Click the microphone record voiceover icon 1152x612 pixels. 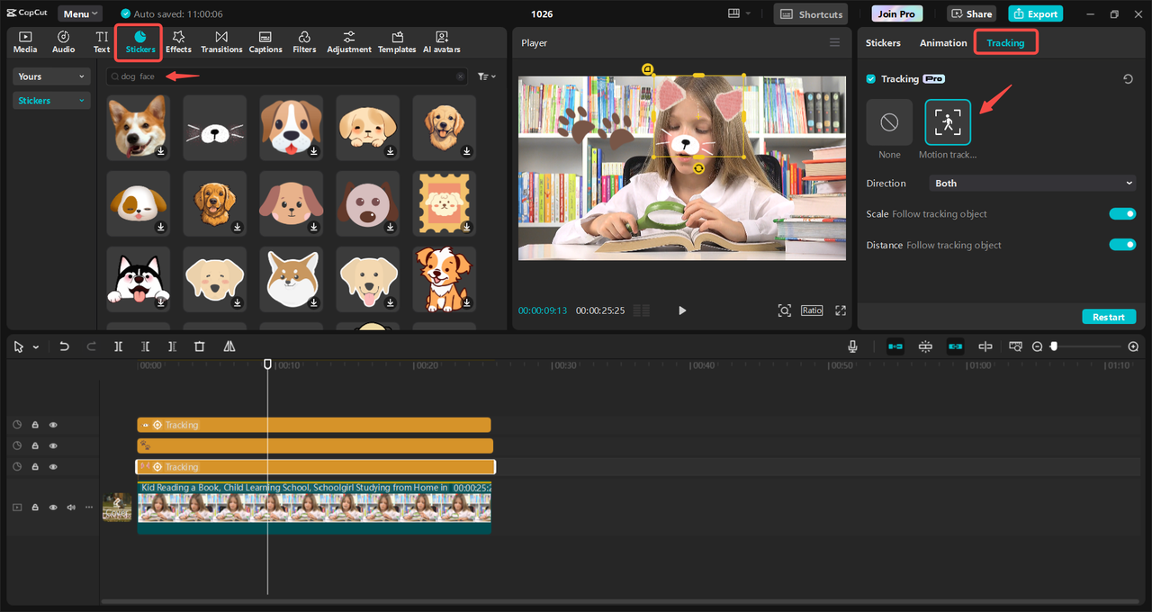852,346
